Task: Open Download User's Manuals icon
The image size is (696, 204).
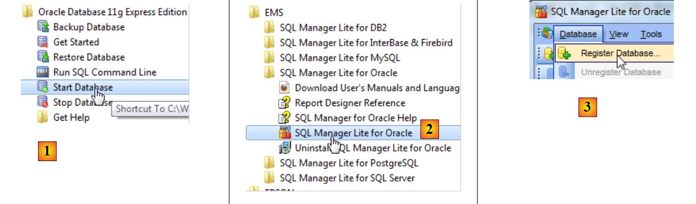Action: coord(285,88)
